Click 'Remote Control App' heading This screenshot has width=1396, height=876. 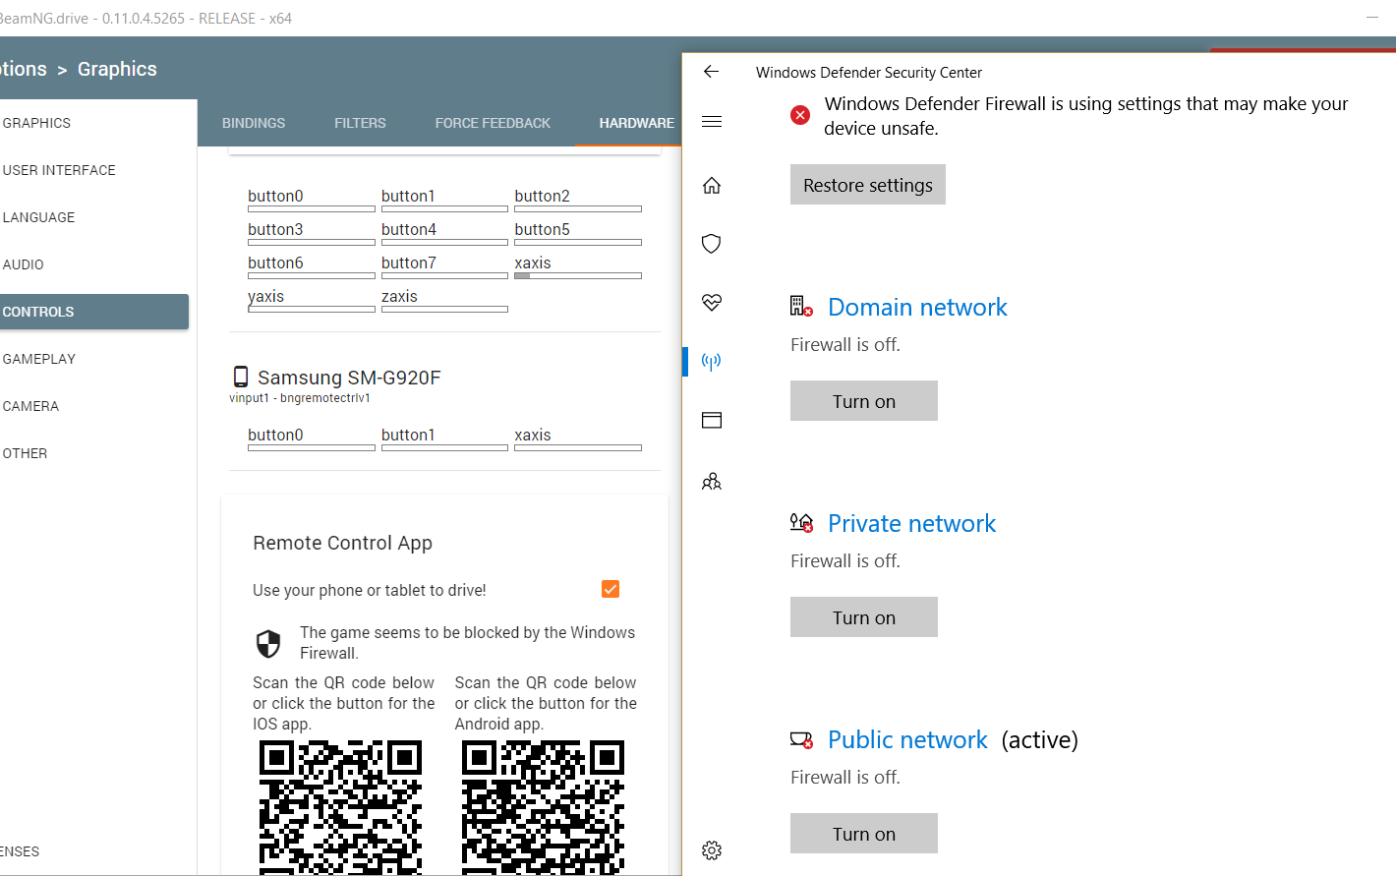coord(342,543)
